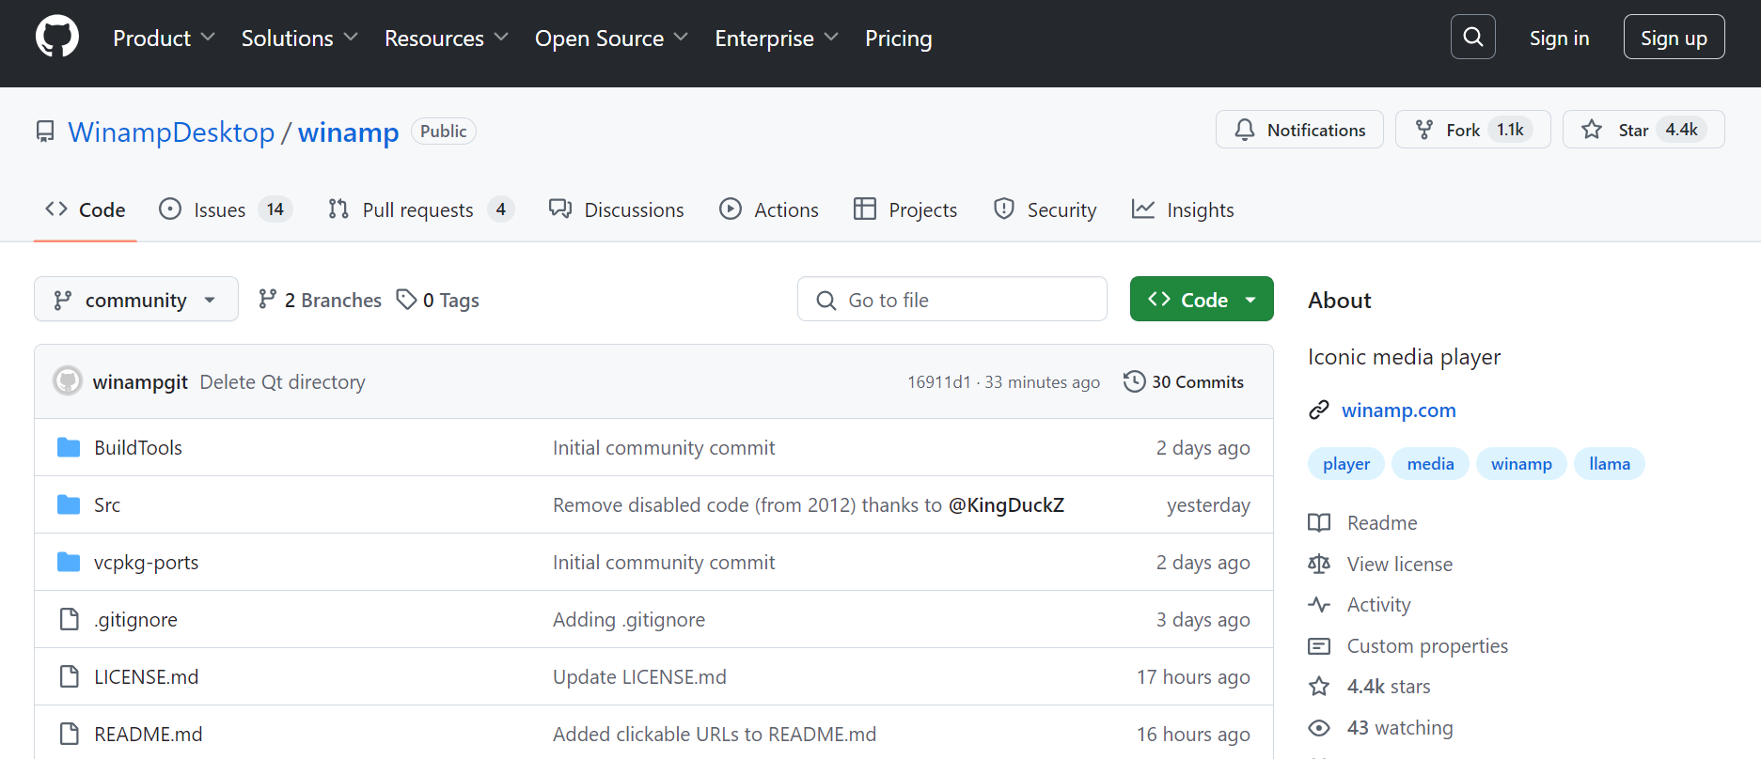Screen dimensions: 1761x759
Task: Open the Discussions tab
Action: pyautogui.click(x=617, y=209)
